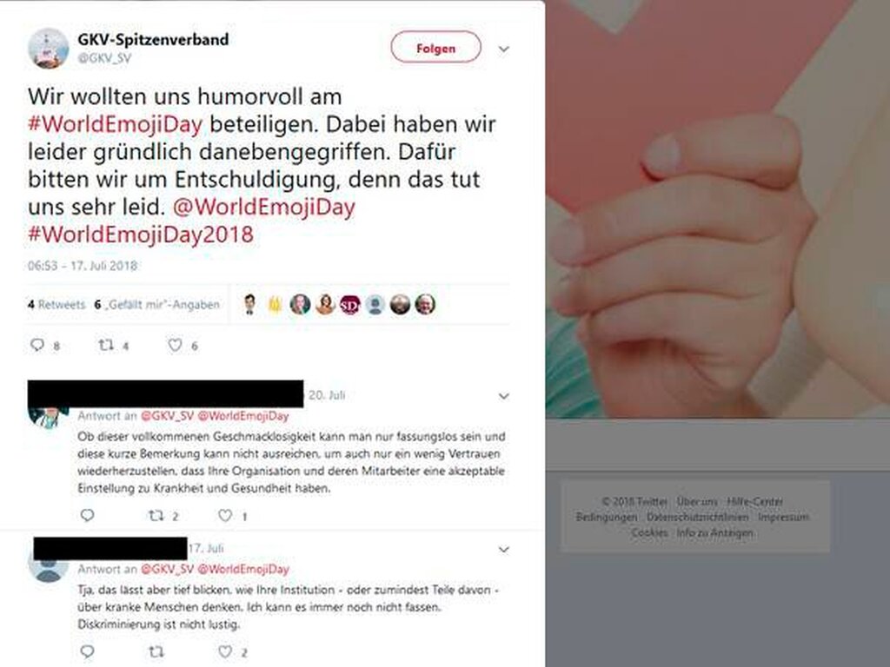Screen dimensions: 890x667
Task: Reply to the first comment dated 20. Juli
Action: [87, 515]
